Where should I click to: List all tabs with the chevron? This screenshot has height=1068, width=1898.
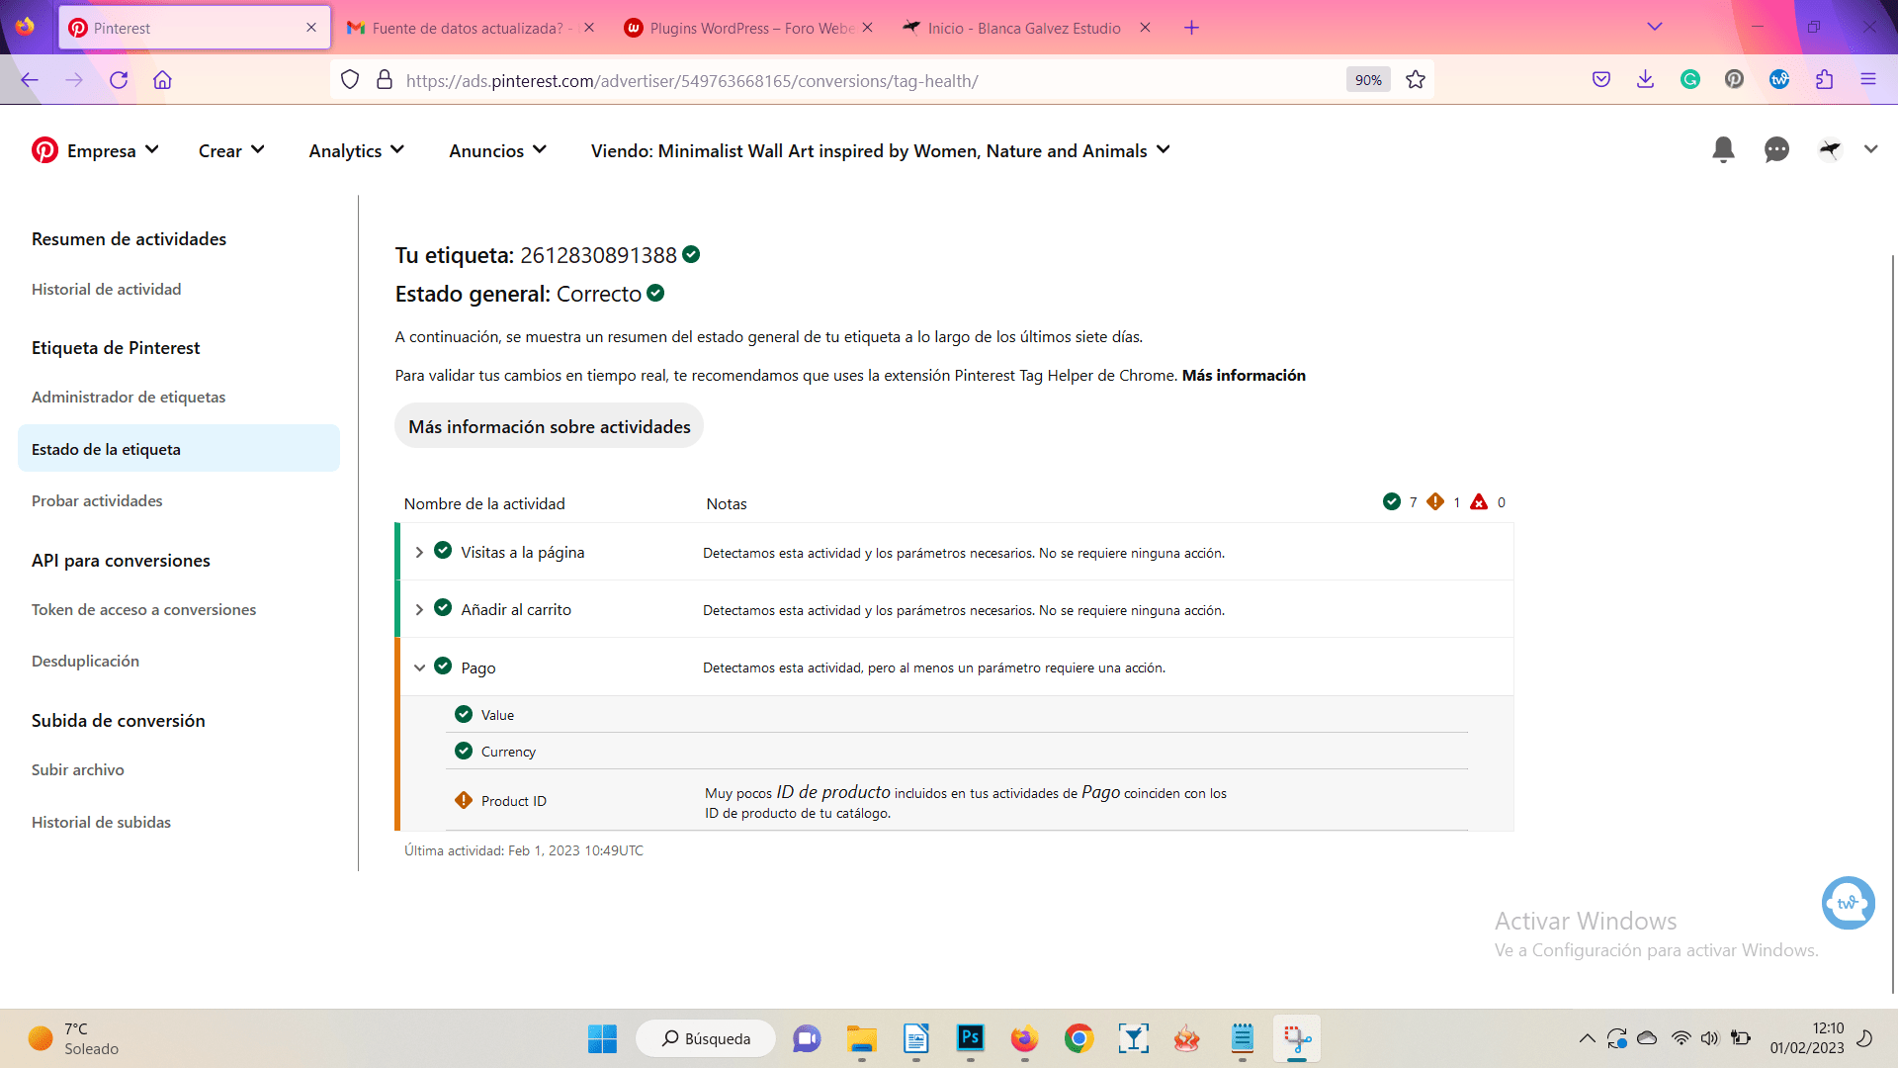point(1655,27)
